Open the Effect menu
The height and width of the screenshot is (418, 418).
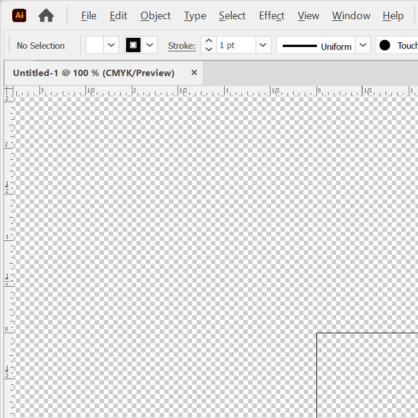[x=272, y=16]
